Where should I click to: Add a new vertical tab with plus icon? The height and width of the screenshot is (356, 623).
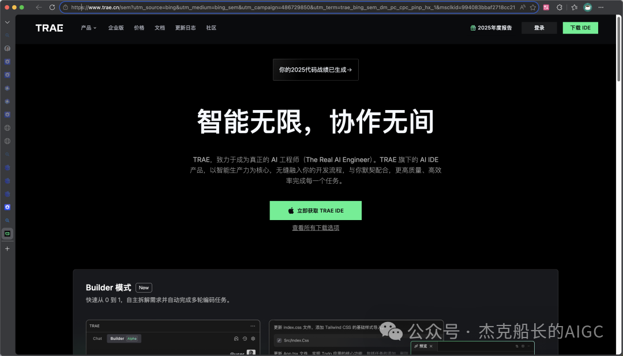[x=7, y=248]
